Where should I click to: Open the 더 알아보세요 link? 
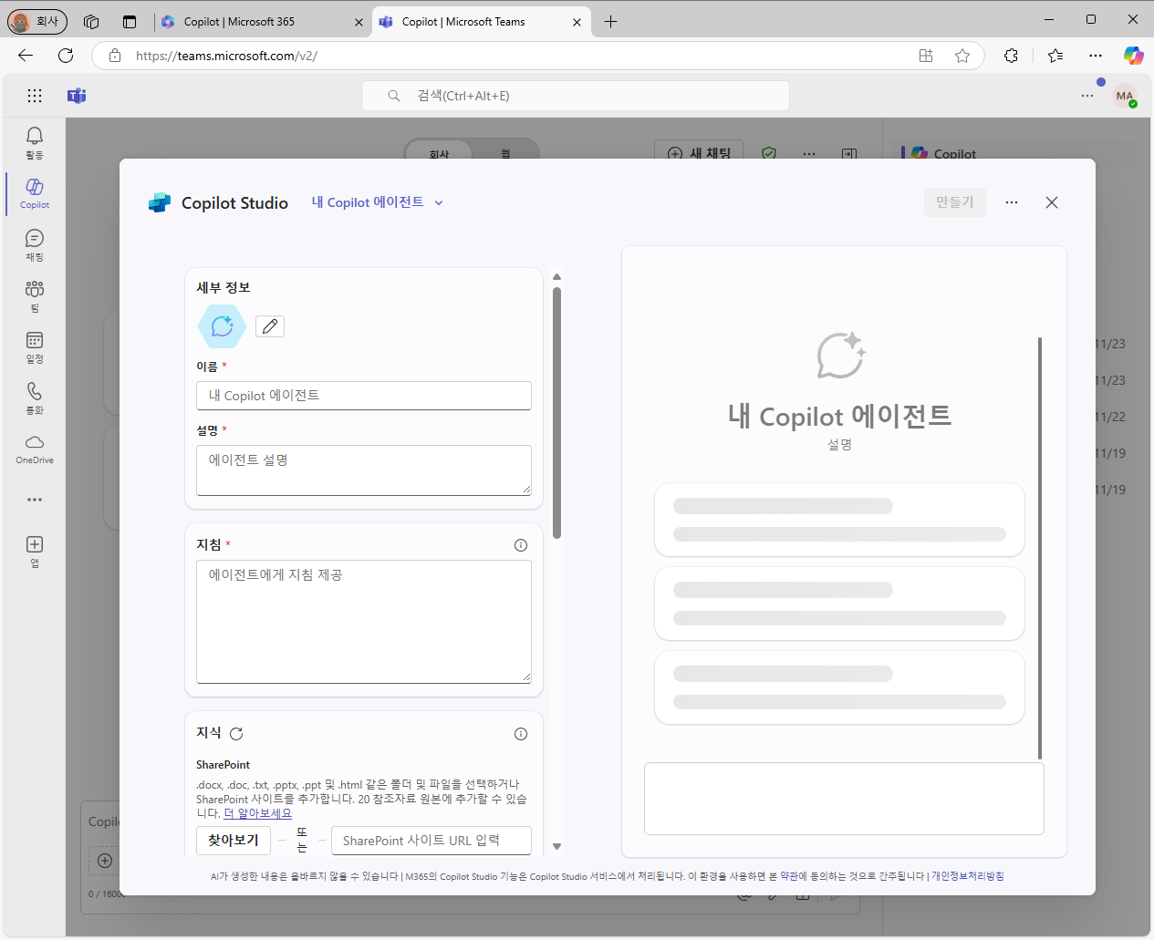pyautogui.click(x=258, y=813)
